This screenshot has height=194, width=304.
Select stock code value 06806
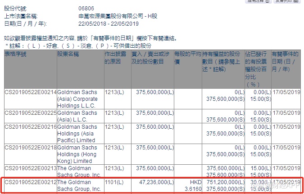86,9
